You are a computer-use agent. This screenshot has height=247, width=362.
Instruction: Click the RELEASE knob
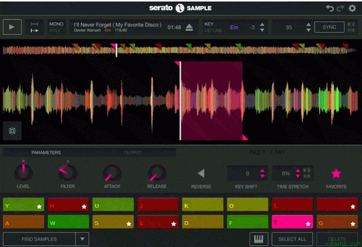pyautogui.click(x=157, y=173)
